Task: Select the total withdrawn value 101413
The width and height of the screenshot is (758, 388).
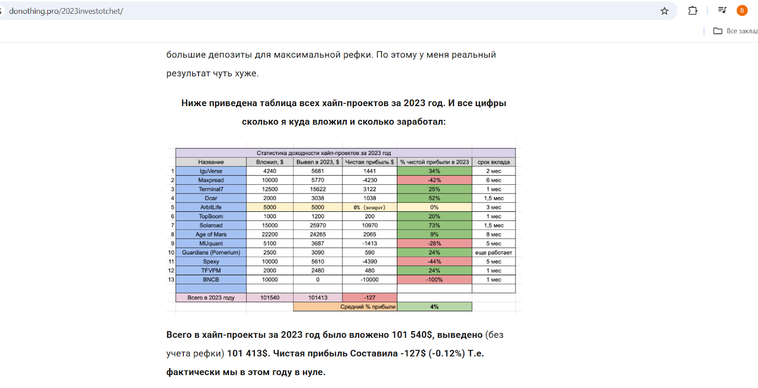Action: (318, 298)
